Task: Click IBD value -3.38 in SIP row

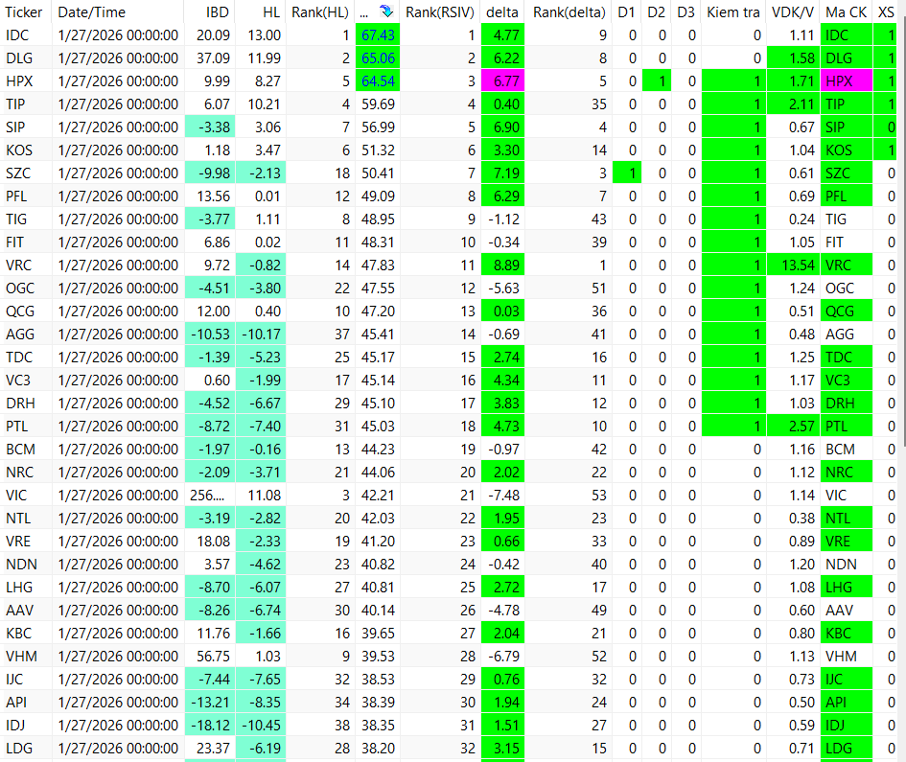Action: pos(210,127)
